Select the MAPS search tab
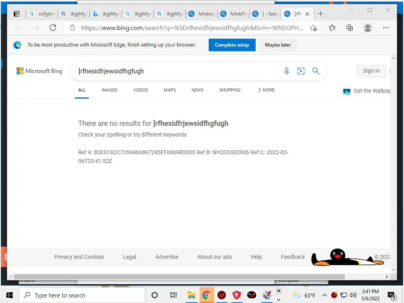The height and width of the screenshot is (303, 404). click(170, 90)
